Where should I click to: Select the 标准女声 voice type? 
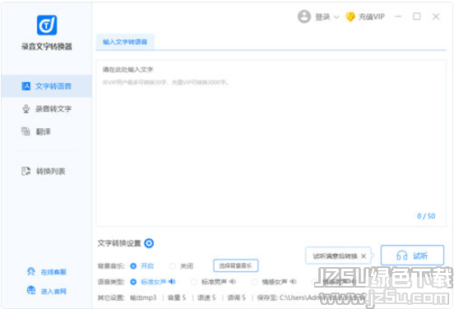click(133, 282)
